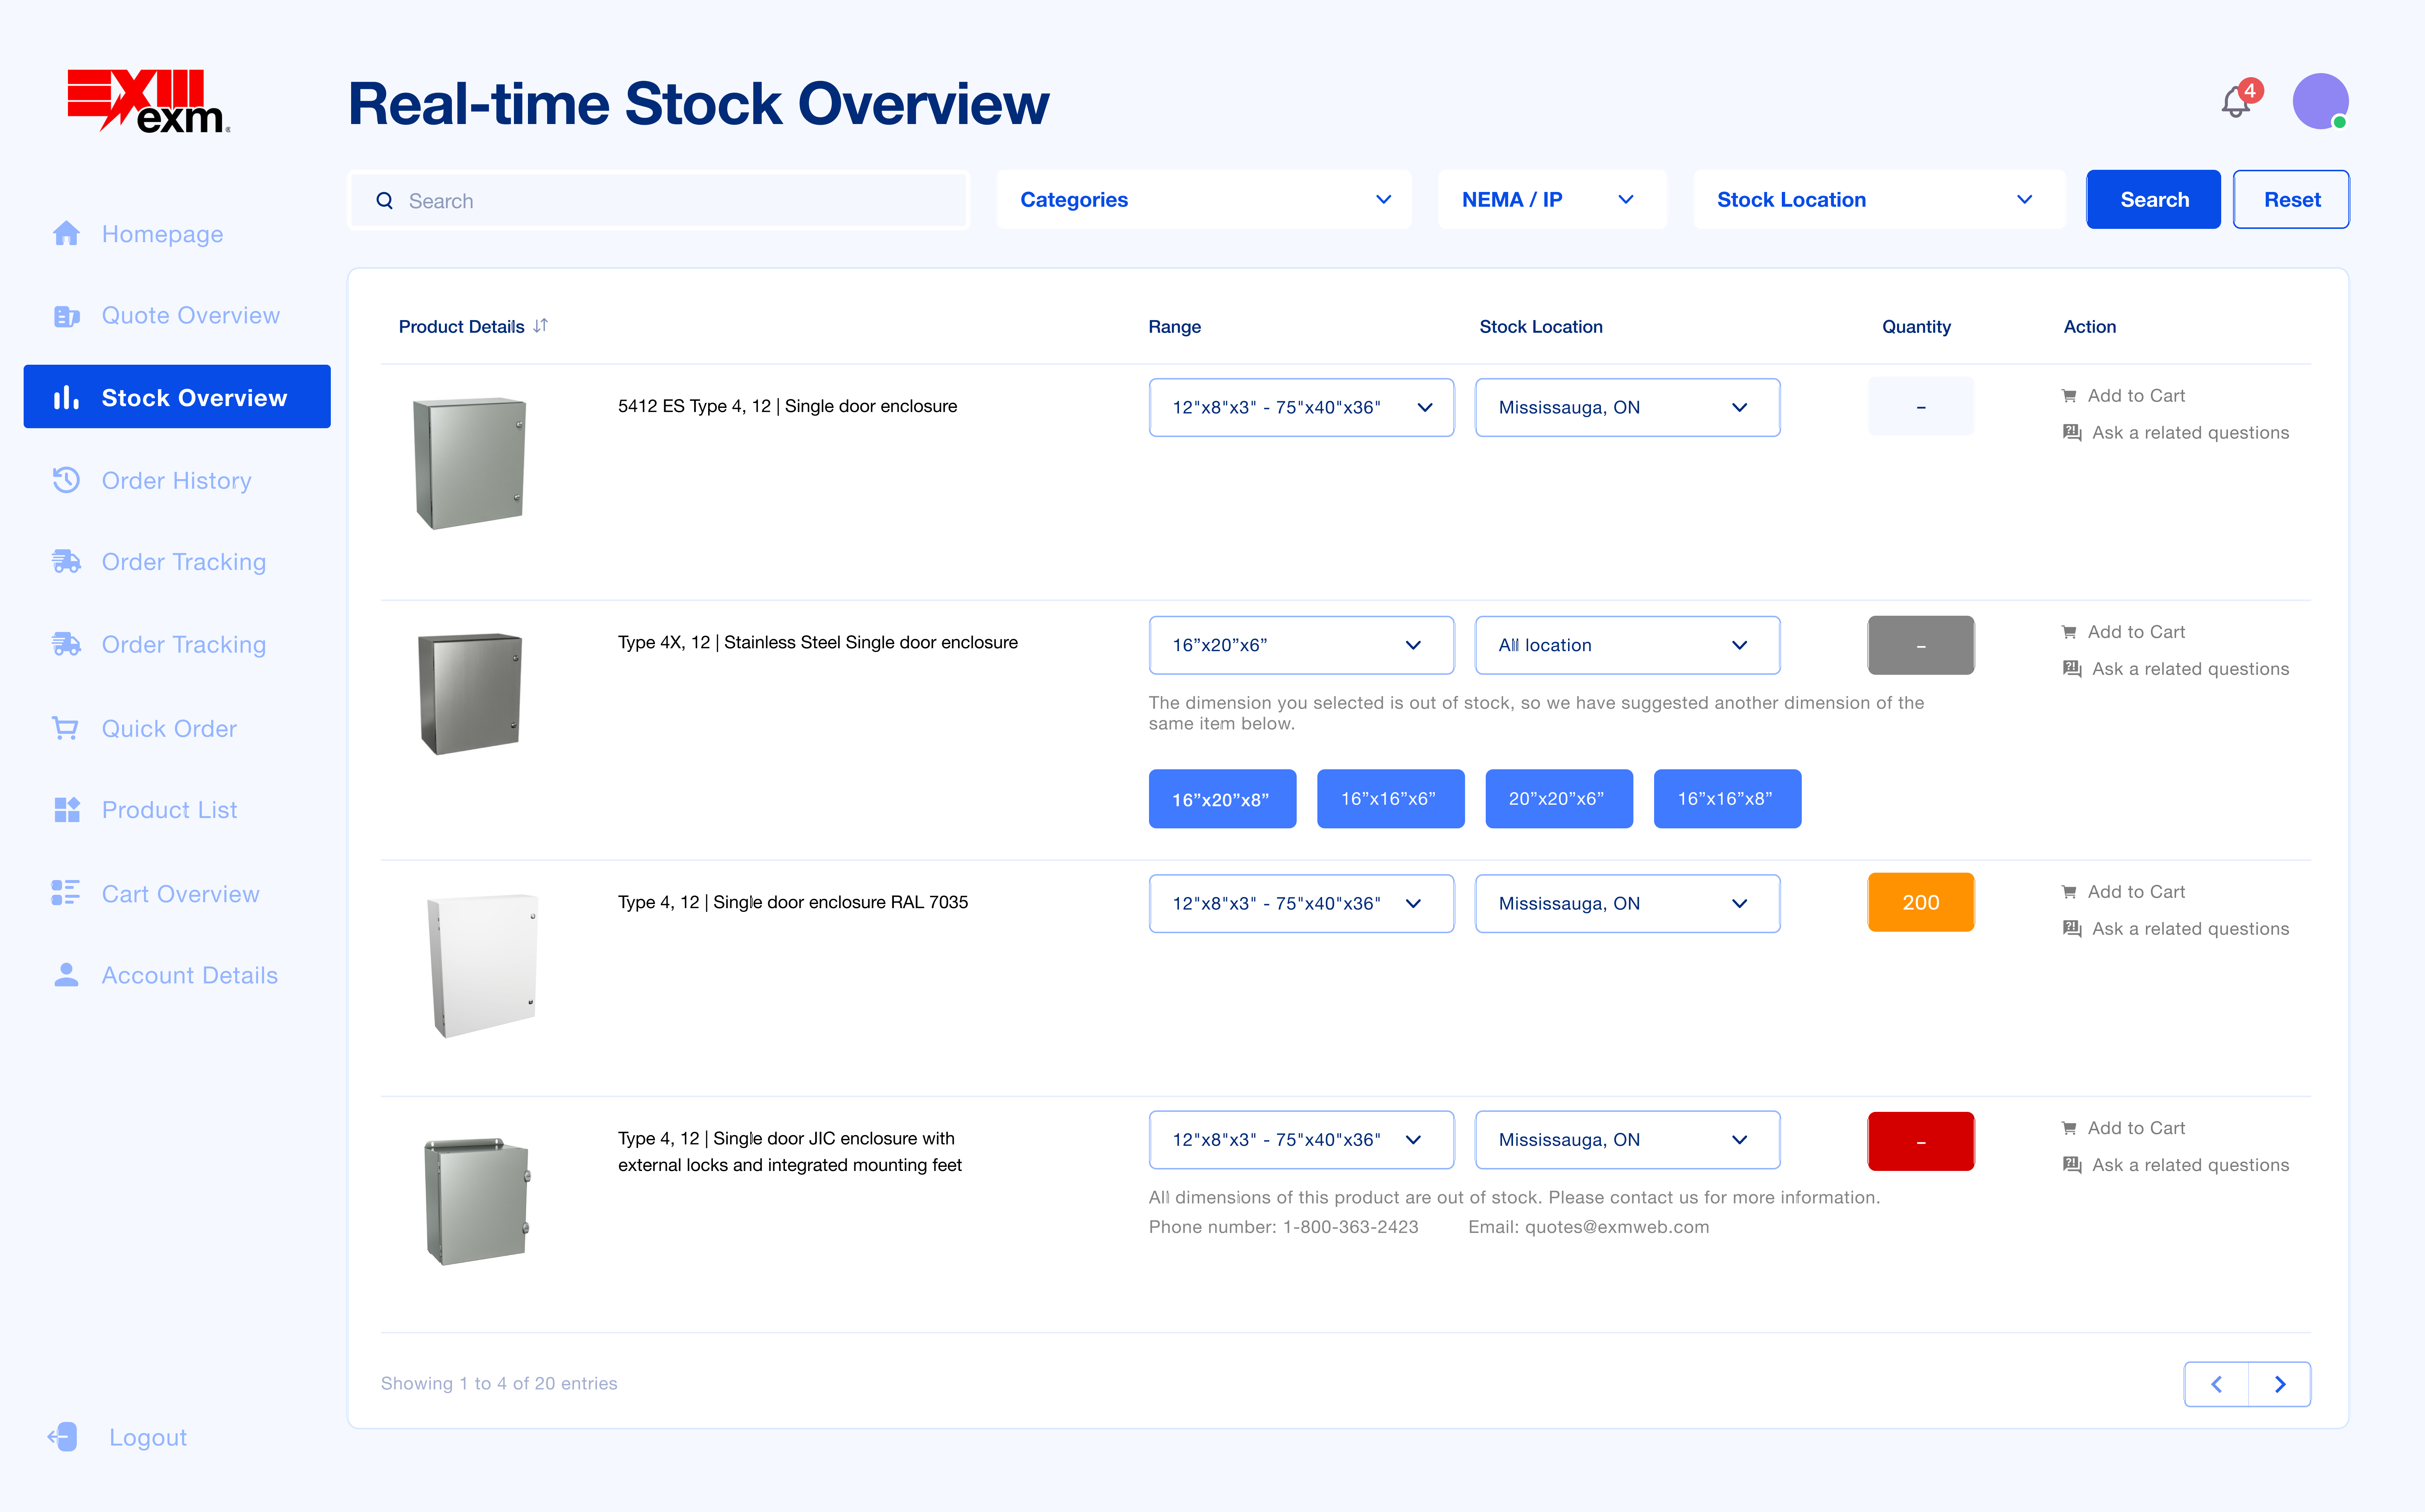Choose suggested dimension 16"x20"x8"
This screenshot has height=1512, width=2425.
[x=1222, y=799]
